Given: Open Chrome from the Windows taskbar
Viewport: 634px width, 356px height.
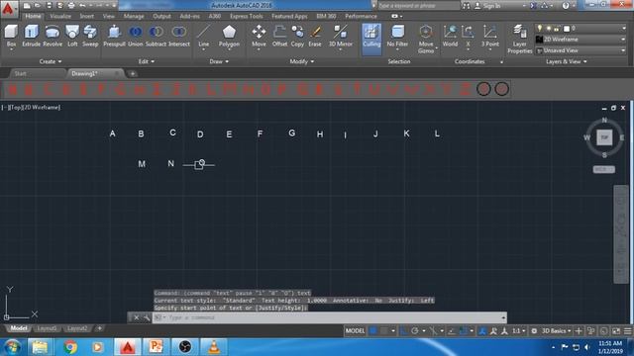Looking at the screenshot, I should coord(70,347).
